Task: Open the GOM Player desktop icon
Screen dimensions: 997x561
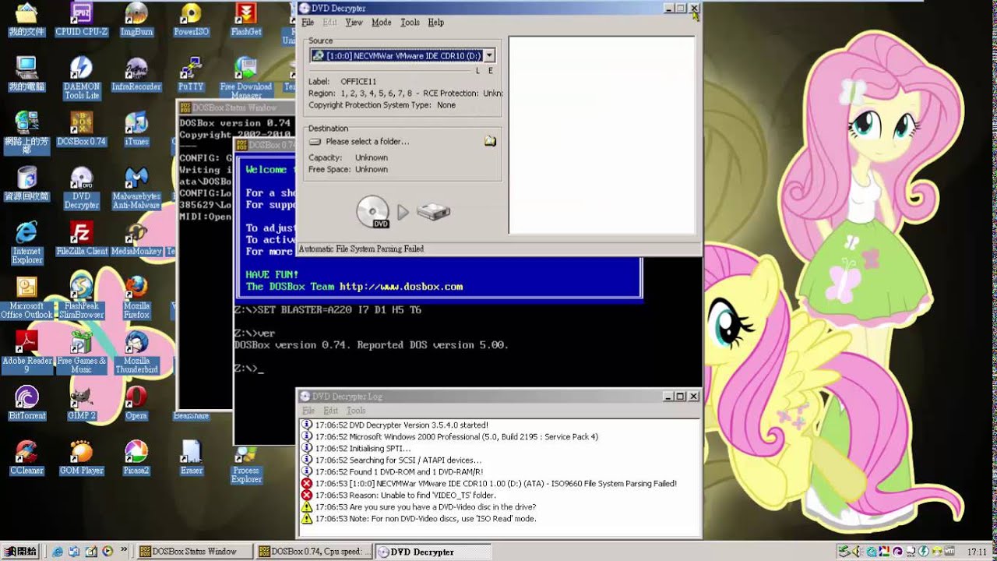Action: point(82,458)
